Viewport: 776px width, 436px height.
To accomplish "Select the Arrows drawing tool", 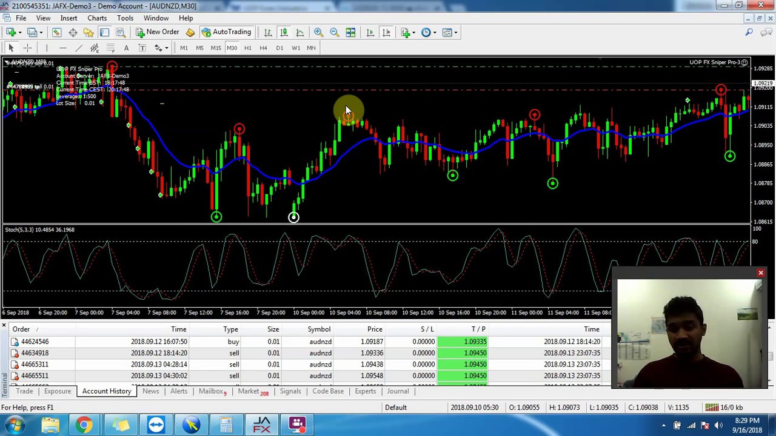I will pos(158,48).
